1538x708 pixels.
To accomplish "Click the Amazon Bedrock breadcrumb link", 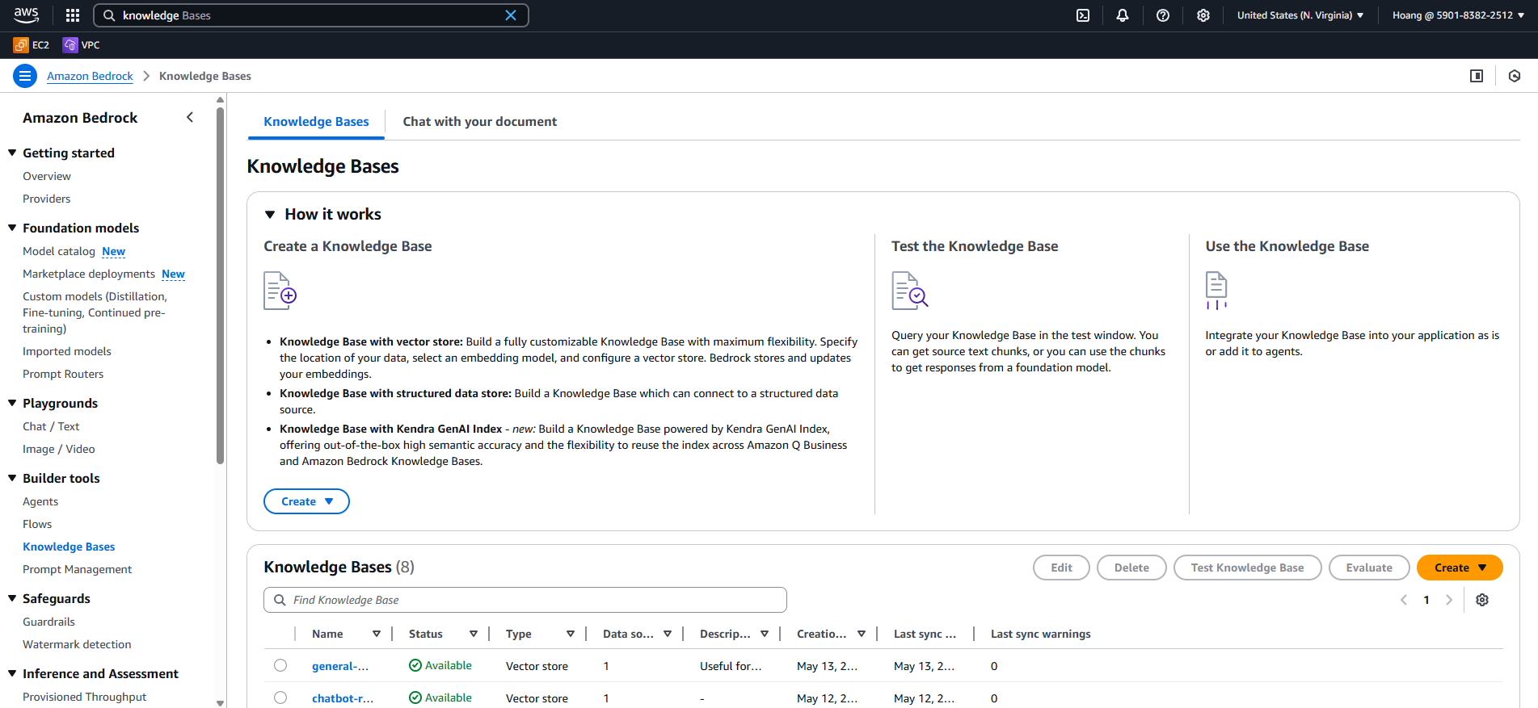I will coord(90,76).
